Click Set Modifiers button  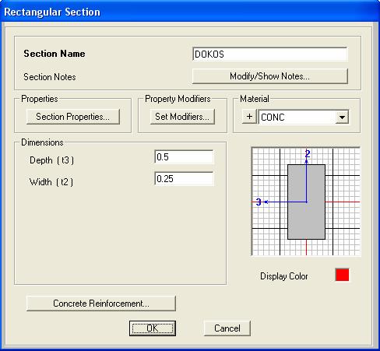(x=182, y=117)
